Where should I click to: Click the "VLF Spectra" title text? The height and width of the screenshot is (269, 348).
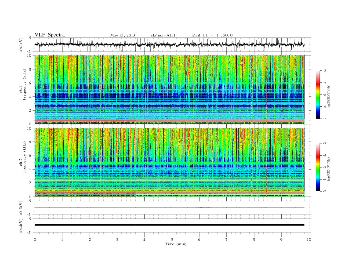[50, 35]
